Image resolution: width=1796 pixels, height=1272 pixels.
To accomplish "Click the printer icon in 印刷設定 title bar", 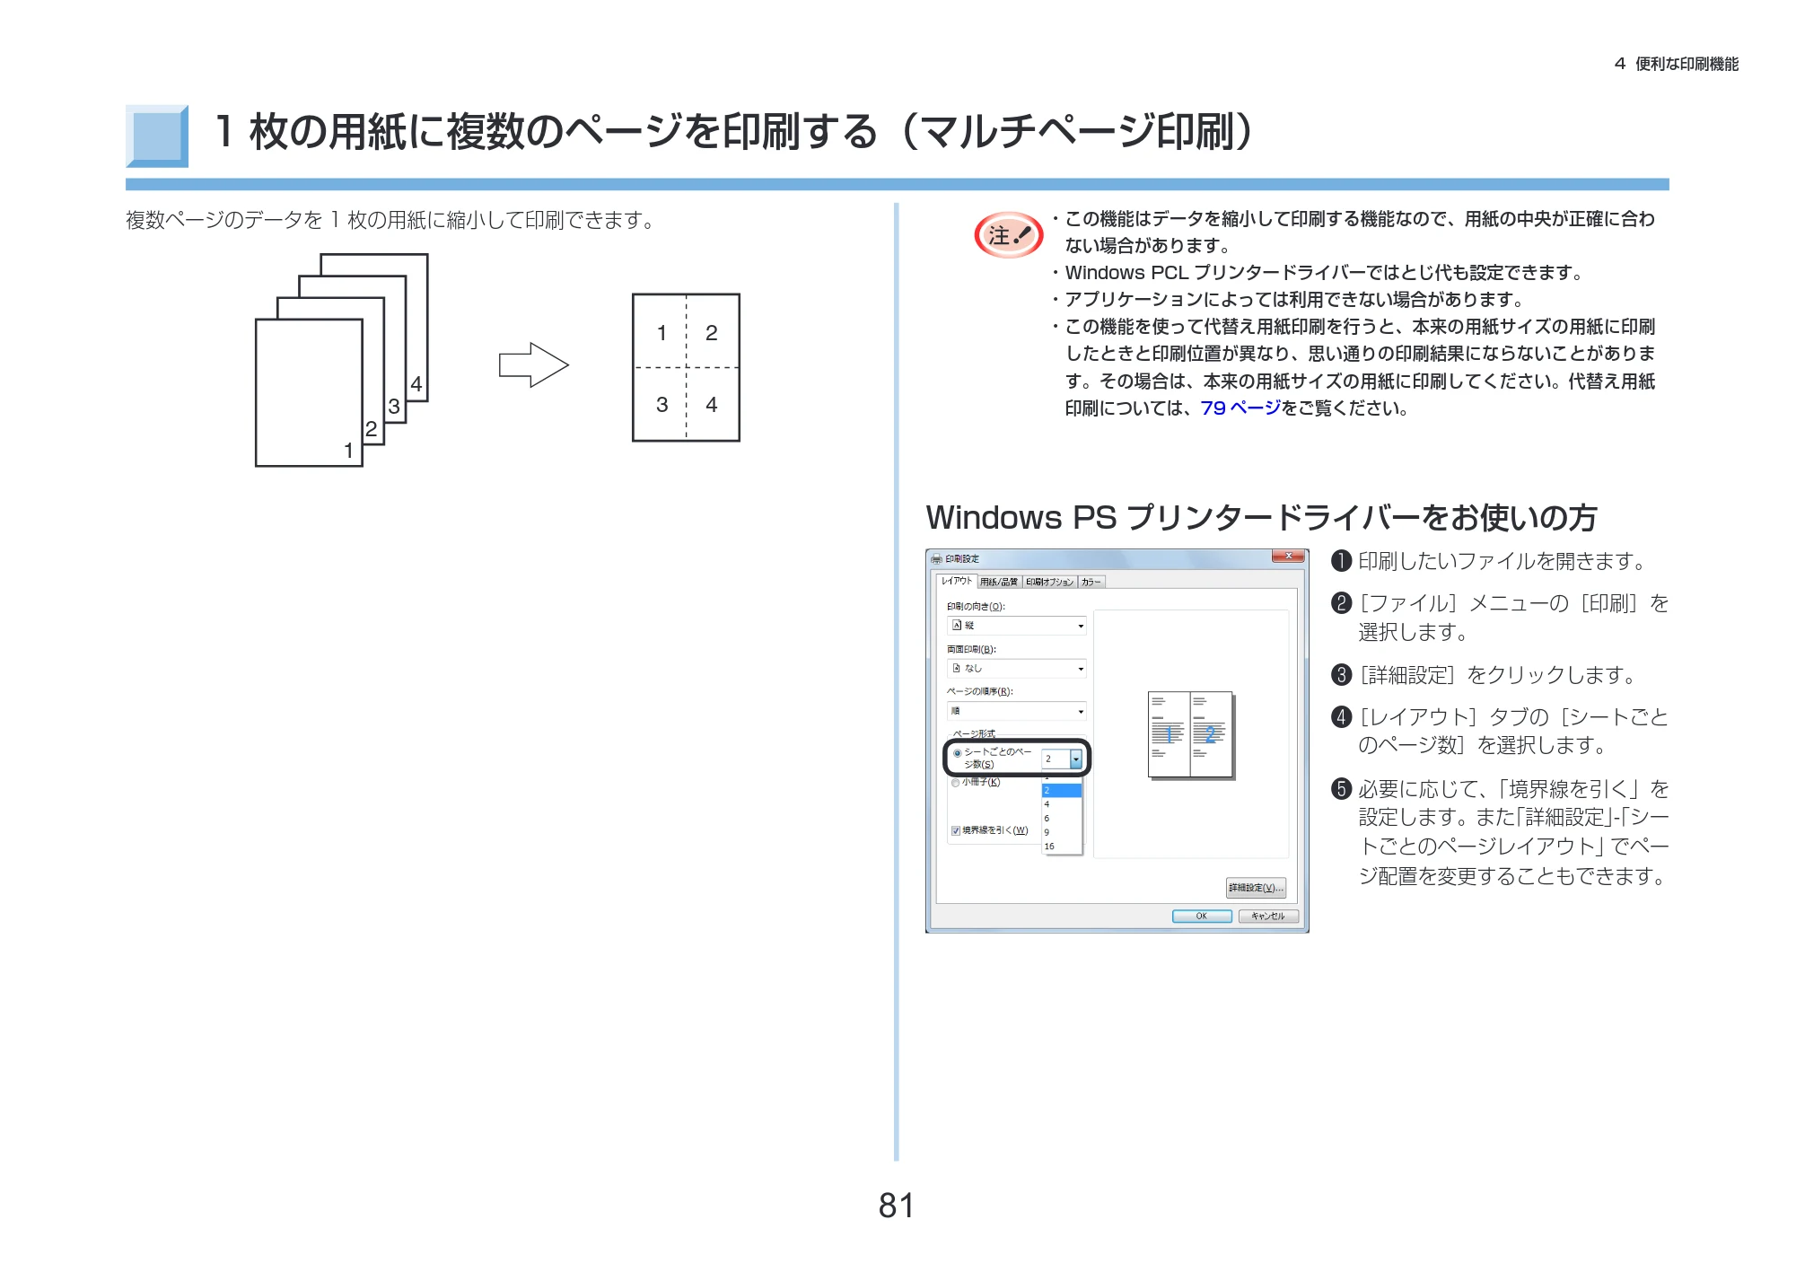I will [x=936, y=559].
